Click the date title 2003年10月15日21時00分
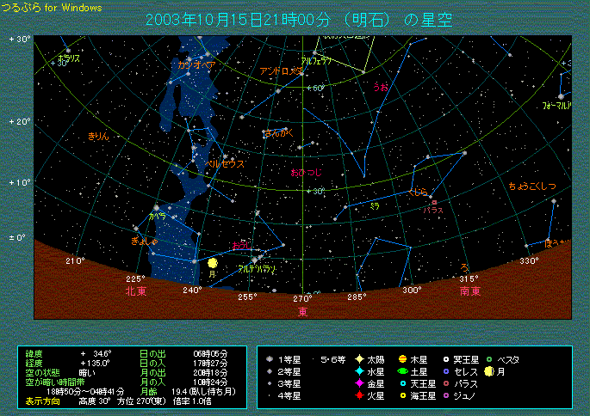590x416 pixels. (x=239, y=20)
